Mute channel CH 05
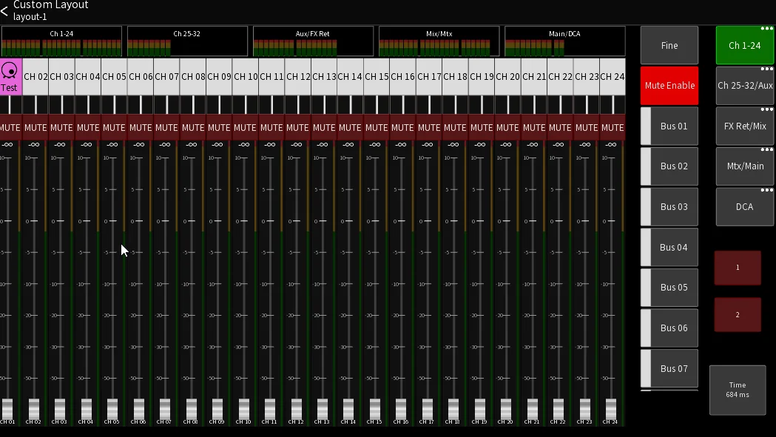Image resolution: width=776 pixels, height=437 pixels. (x=114, y=128)
